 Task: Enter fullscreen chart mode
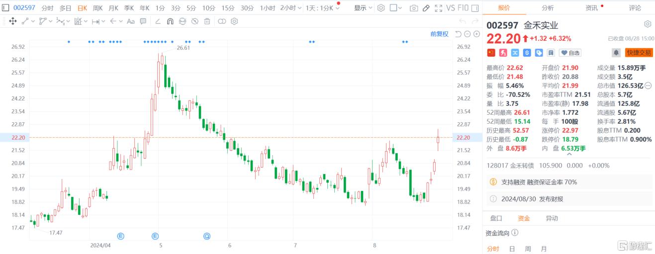click(x=438, y=8)
